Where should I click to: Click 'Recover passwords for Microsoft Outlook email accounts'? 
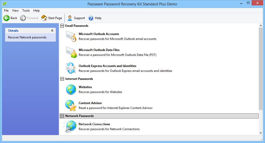[x=117, y=39]
